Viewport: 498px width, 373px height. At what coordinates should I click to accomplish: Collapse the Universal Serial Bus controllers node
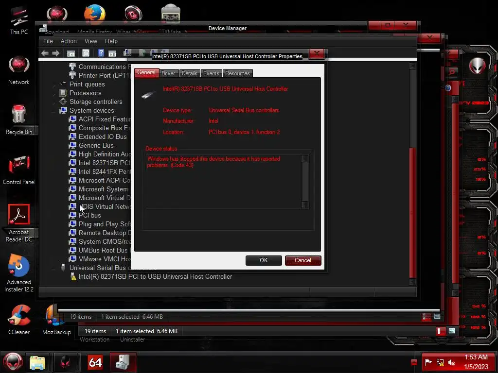click(x=54, y=268)
